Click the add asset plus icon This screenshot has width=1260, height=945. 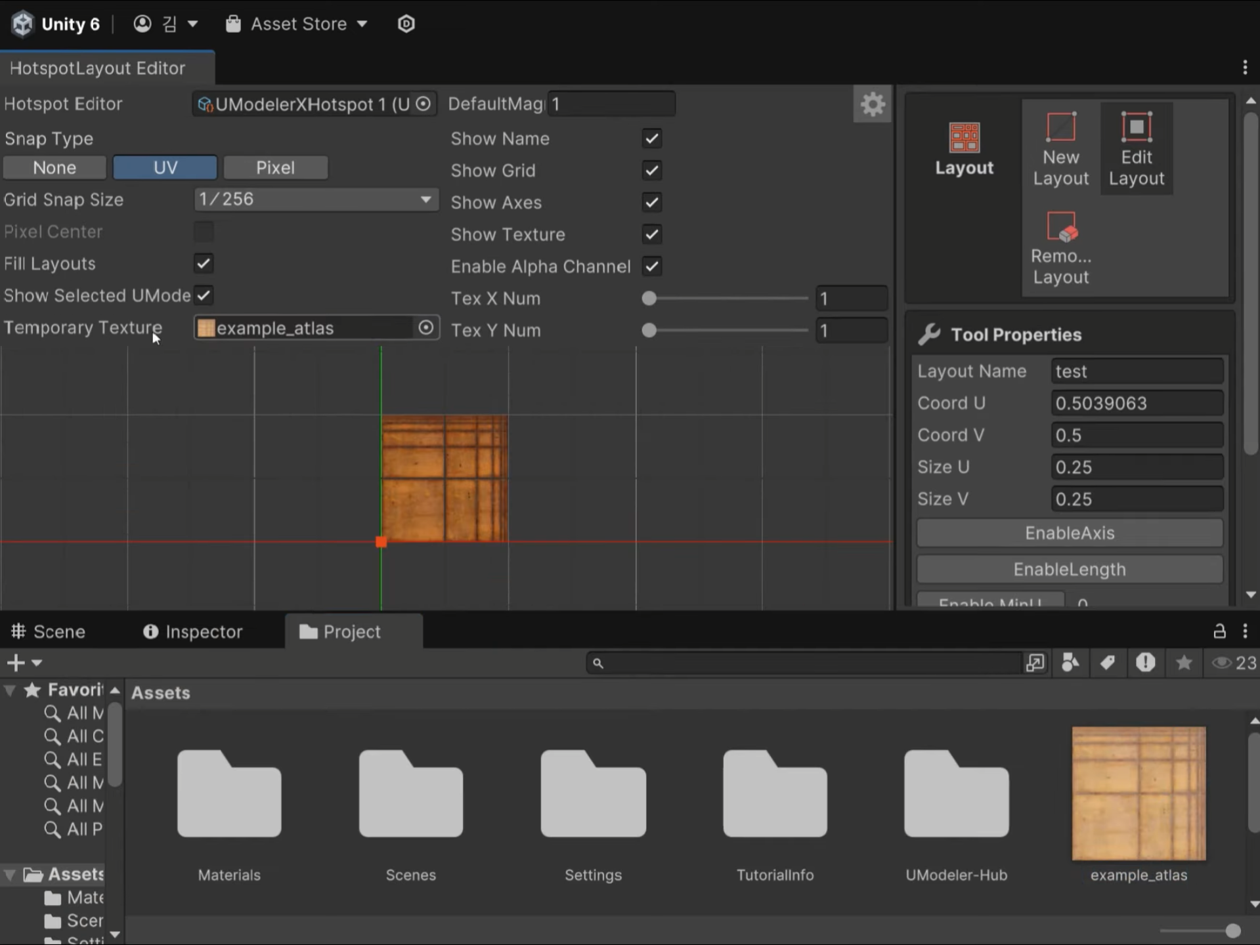point(16,663)
